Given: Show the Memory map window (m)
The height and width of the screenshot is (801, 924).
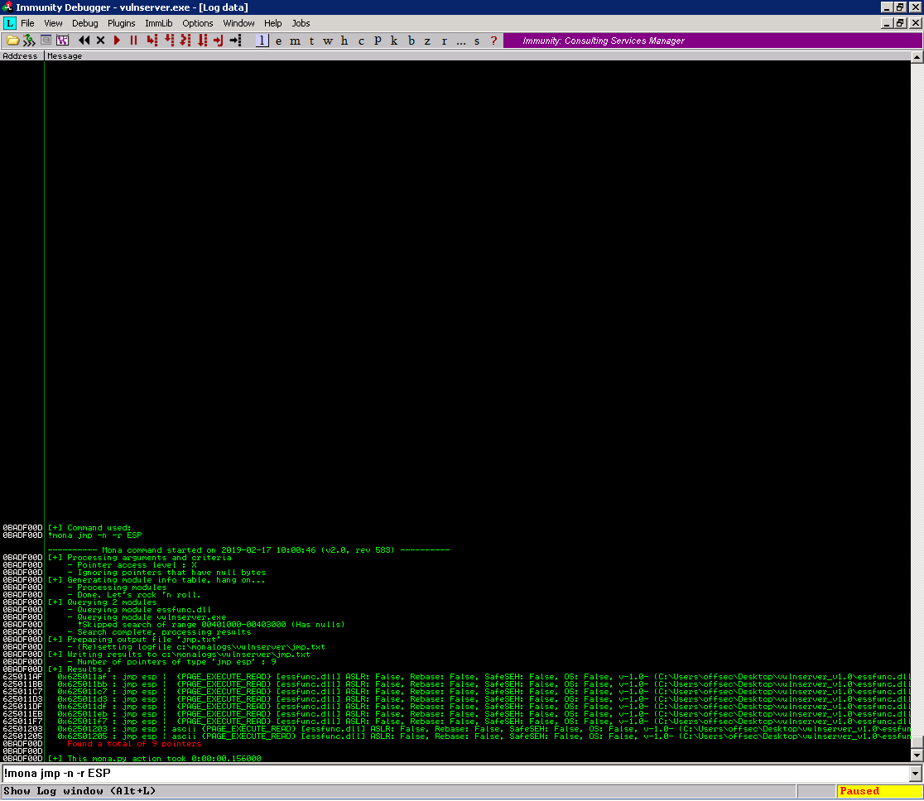Looking at the screenshot, I should (295, 40).
